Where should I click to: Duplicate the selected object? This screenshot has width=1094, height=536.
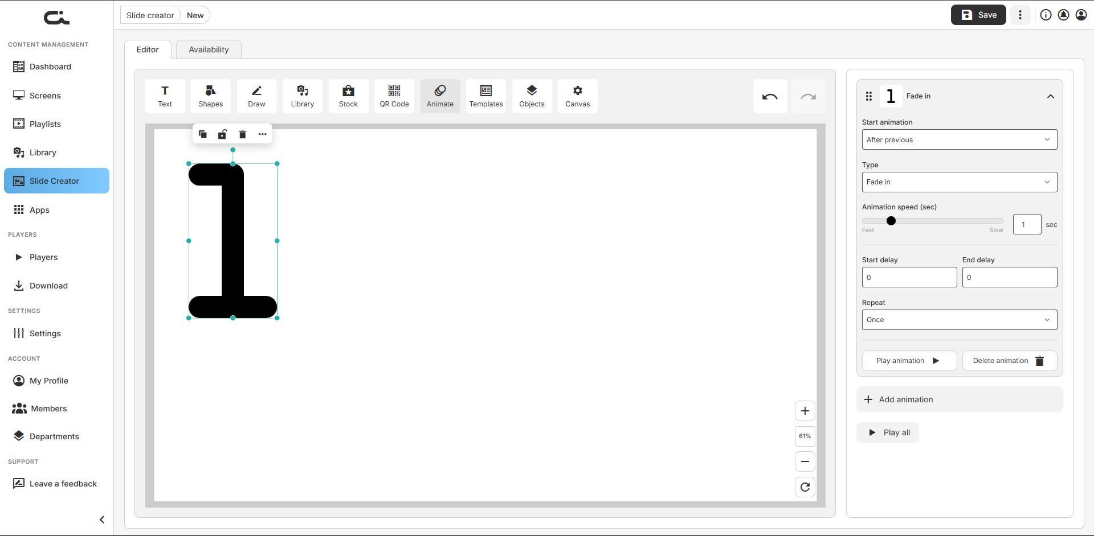click(x=203, y=134)
